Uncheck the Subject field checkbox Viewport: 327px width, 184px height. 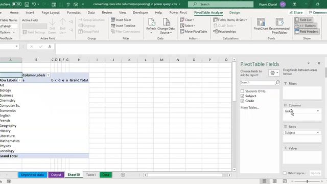[242, 96]
